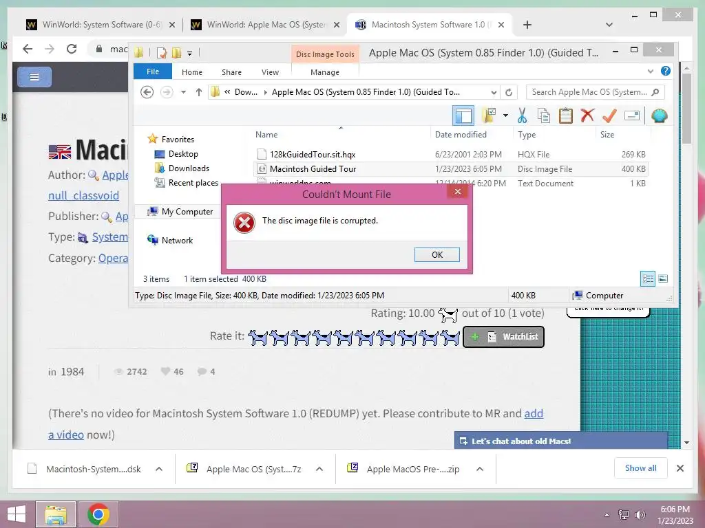Sort by the Size column header

607,134
